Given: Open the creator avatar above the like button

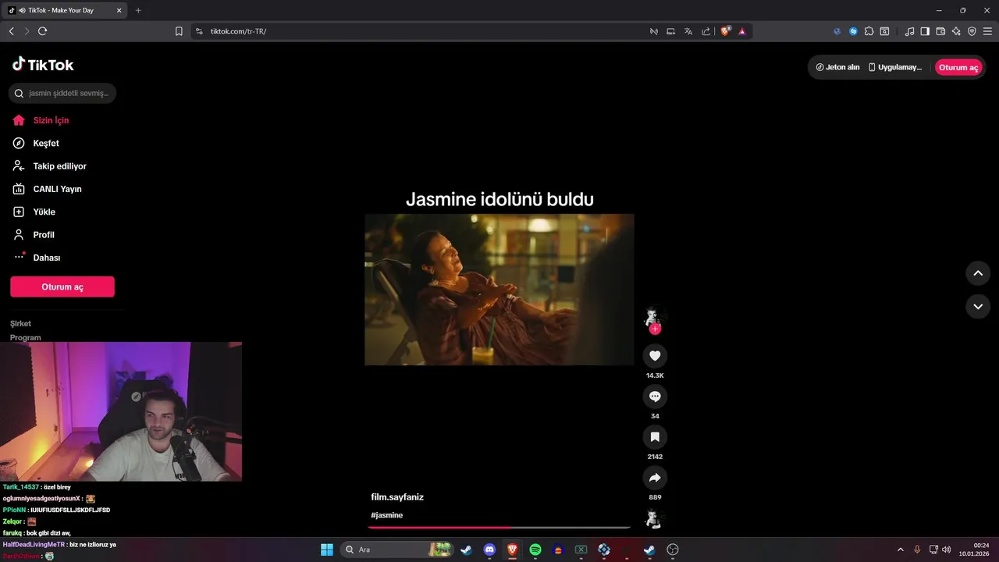Looking at the screenshot, I should pyautogui.click(x=653, y=315).
